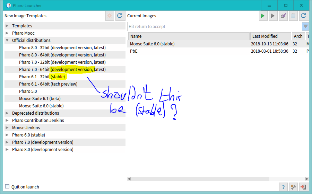312x194 pixels.
Task: Click the Pharo Launcher title bar logo
Action: [x=8, y=5]
